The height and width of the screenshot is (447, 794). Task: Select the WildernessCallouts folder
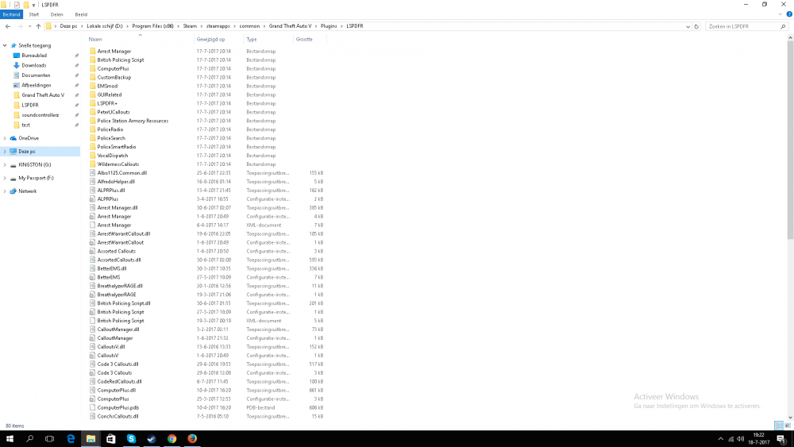tap(118, 164)
